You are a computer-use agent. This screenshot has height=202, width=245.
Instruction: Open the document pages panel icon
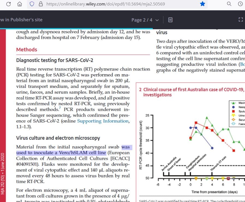tap(170, 20)
